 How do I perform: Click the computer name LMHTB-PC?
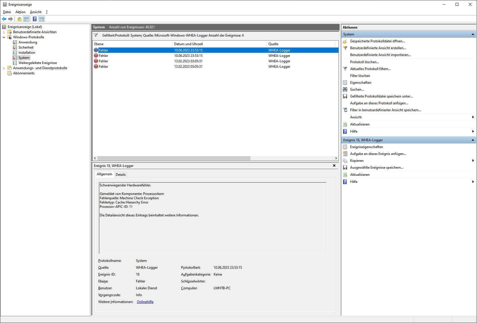(x=222, y=288)
